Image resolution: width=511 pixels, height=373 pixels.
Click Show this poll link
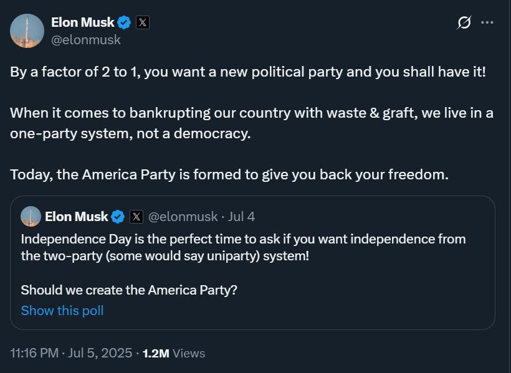[62, 311]
